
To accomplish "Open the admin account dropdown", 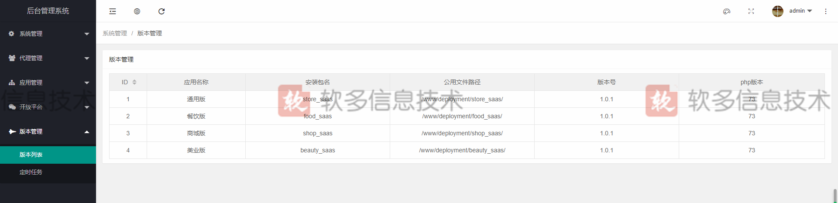I will coord(800,11).
